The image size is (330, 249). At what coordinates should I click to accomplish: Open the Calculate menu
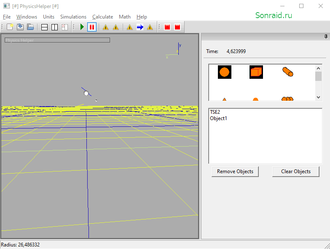click(x=103, y=17)
